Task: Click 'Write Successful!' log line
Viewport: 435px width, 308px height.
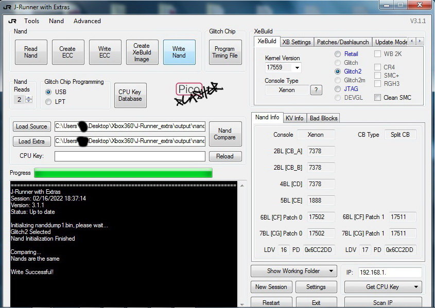Action: coord(32,272)
